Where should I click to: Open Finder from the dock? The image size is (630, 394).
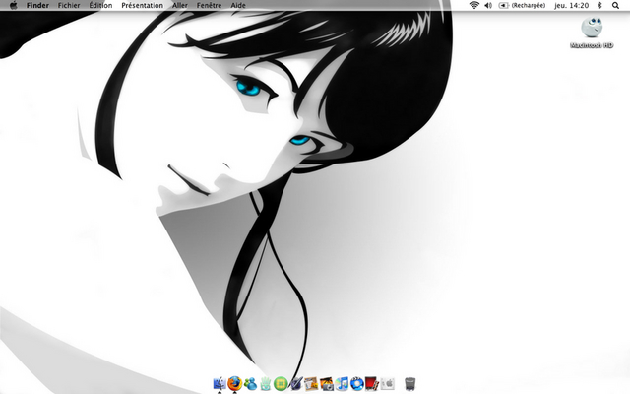[x=220, y=382]
